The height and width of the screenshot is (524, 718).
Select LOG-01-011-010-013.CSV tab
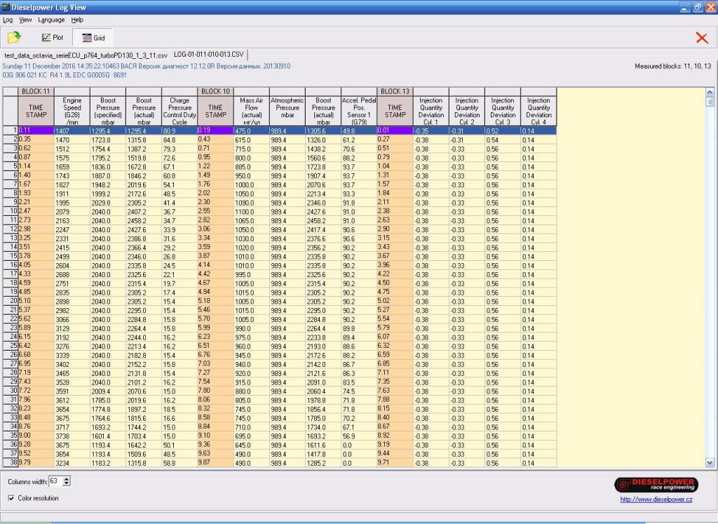click(209, 55)
